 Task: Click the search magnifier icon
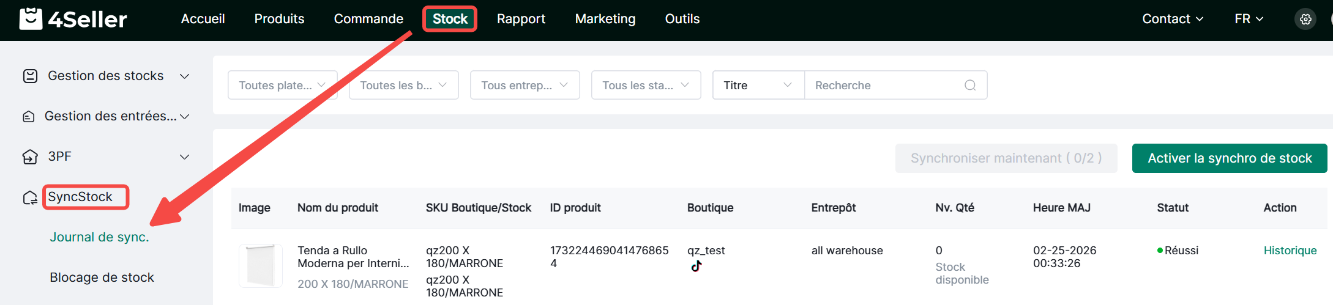(970, 86)
